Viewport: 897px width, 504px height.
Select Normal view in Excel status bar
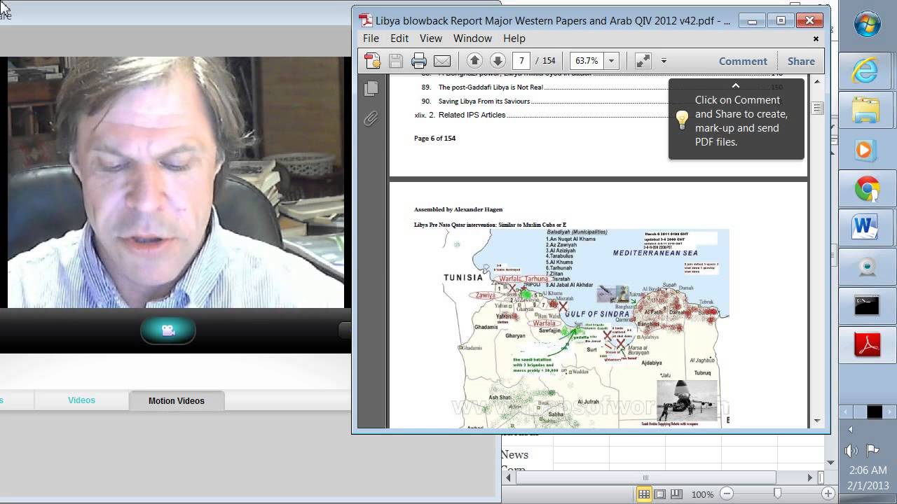[x=643, y=494]
